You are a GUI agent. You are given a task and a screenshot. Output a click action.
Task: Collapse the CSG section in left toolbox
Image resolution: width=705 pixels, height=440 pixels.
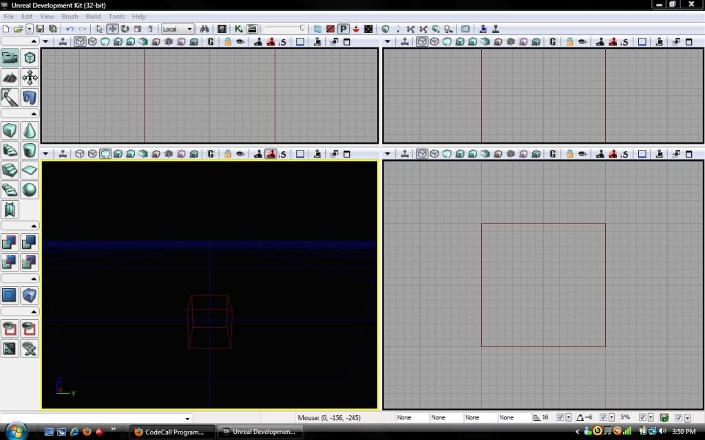click(x=20, y=225)
